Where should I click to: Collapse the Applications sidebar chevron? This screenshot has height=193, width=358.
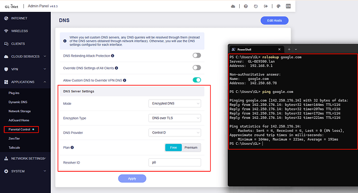[45, 82]
